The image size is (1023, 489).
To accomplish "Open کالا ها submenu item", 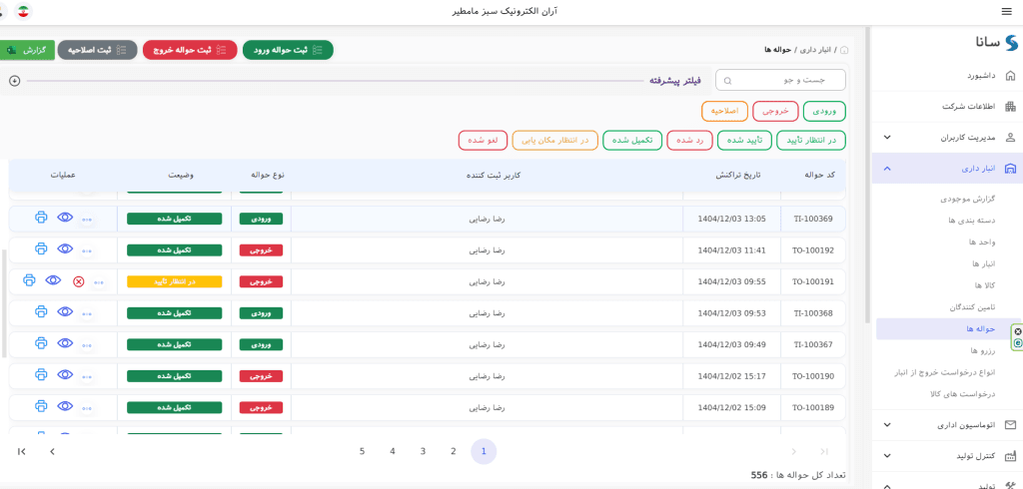I will (x=983, y=285).
